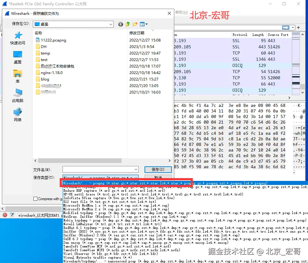Choose Endace ERF capture file type
308x263 pixels.
coord(114,191)
